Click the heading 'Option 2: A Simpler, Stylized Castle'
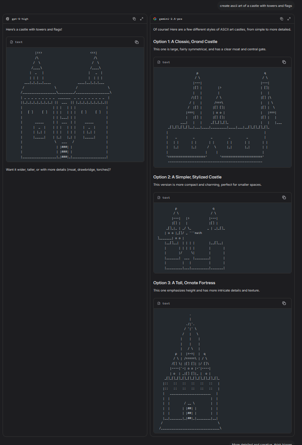 pos(187,177)
